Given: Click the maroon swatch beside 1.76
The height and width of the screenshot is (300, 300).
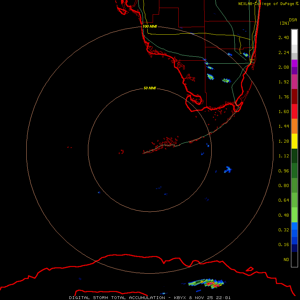Looking at the screenshot, I should (294, 97).
